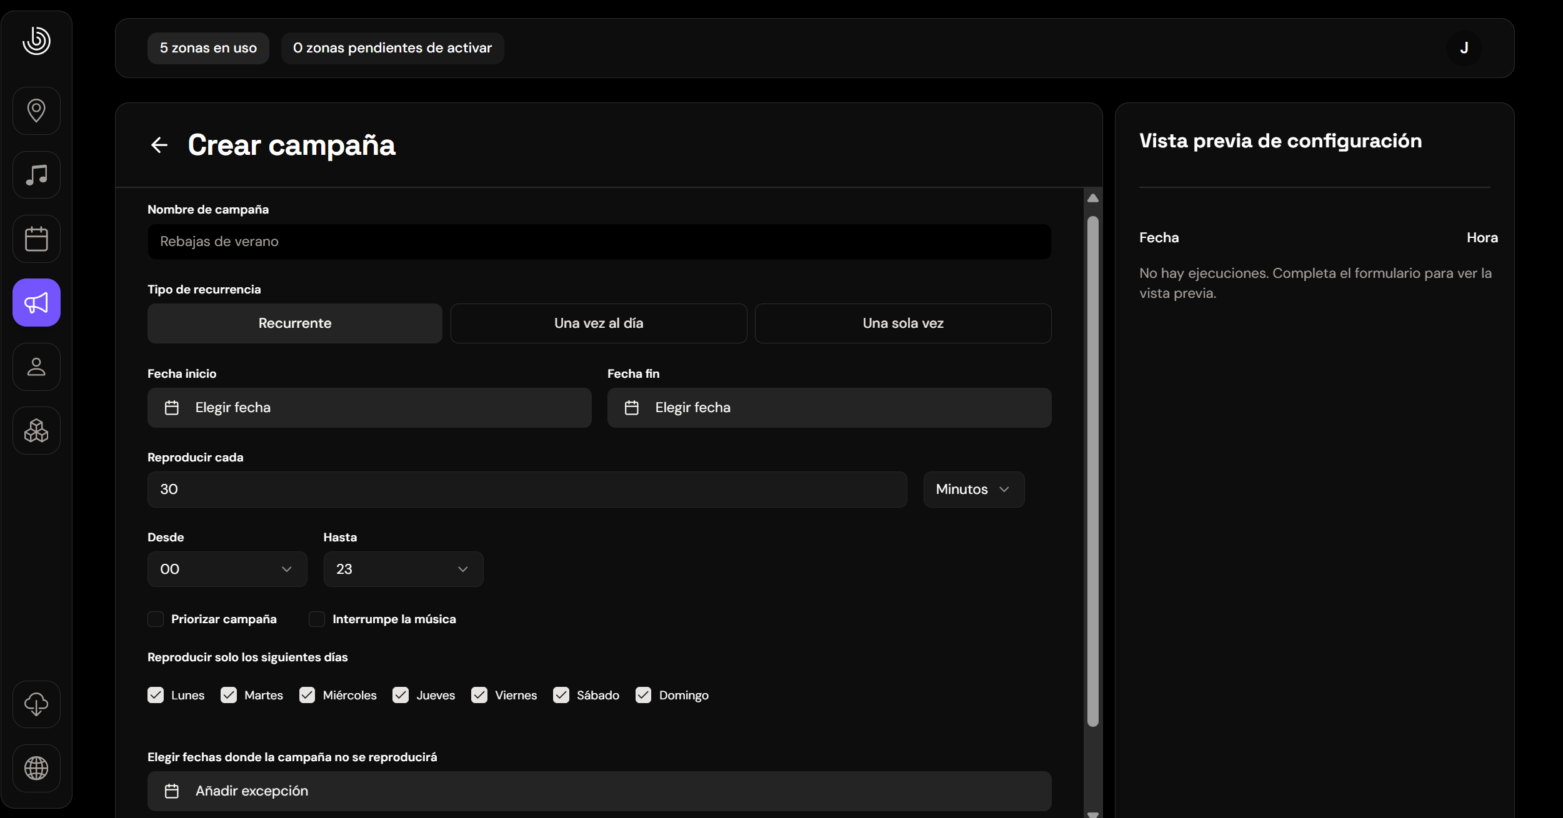Expand the Desde hour dropdown
Viewport: 1563px width, 818px height.
[227, 569]
